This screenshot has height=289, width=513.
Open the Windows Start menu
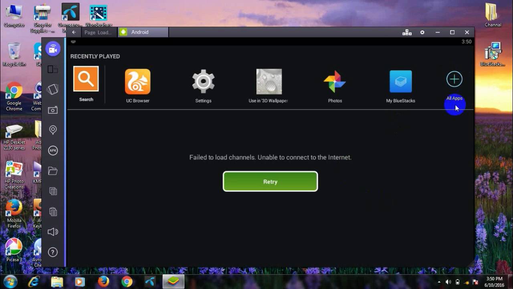click(10, 281)
